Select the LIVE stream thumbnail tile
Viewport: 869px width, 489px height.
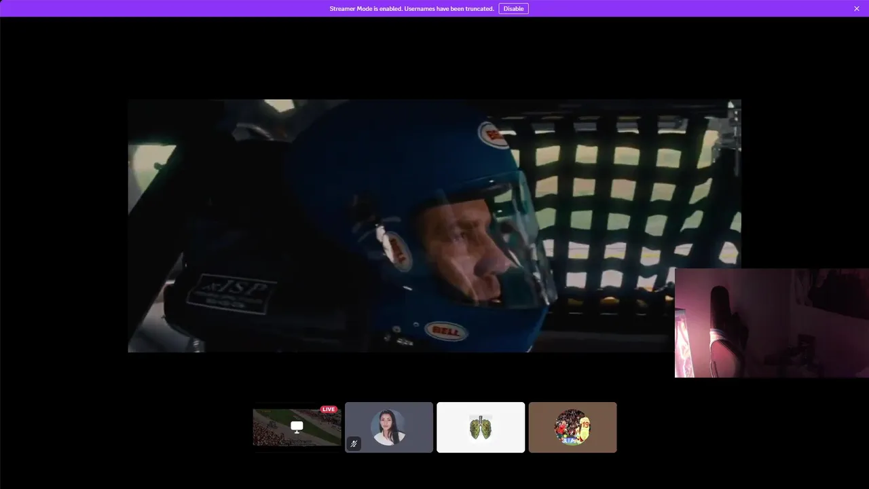click(x=297, y=427)
